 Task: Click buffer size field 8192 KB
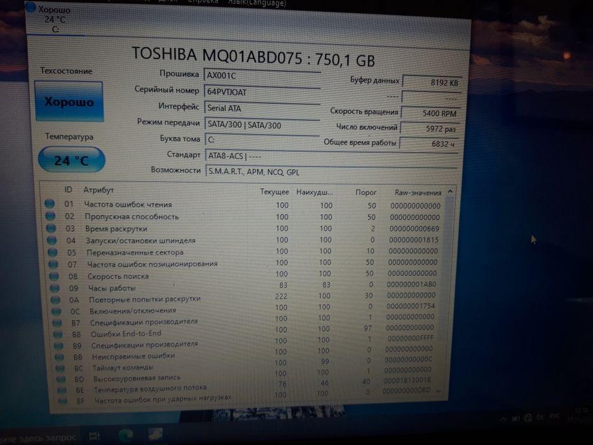[432, 82]
